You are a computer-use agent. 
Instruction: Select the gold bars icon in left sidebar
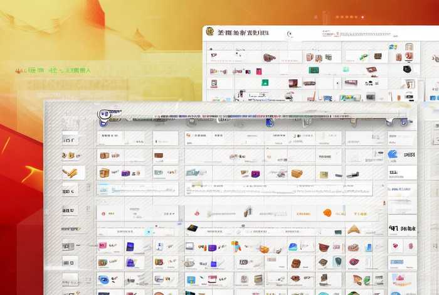point(70,173)
